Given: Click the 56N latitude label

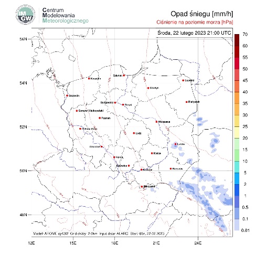Looking at the screenshot, I should [23, 39].
